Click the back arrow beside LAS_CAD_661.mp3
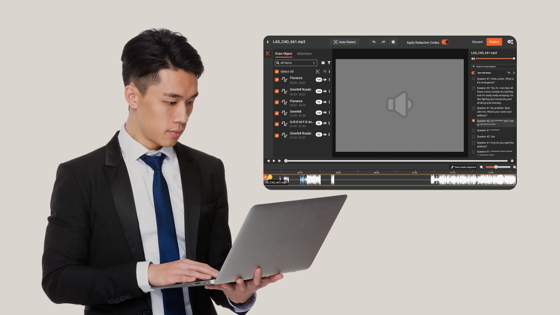 tap(268, 42)
